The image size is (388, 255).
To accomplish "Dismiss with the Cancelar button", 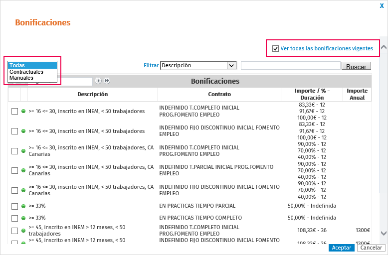I will (x=371, y=248).
